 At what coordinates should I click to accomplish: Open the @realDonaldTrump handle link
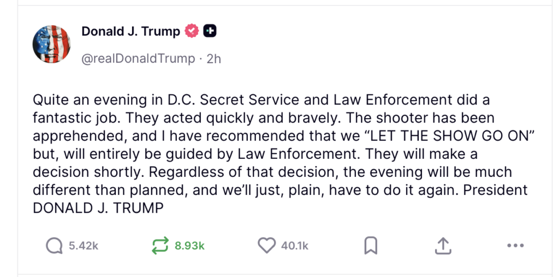138,59
